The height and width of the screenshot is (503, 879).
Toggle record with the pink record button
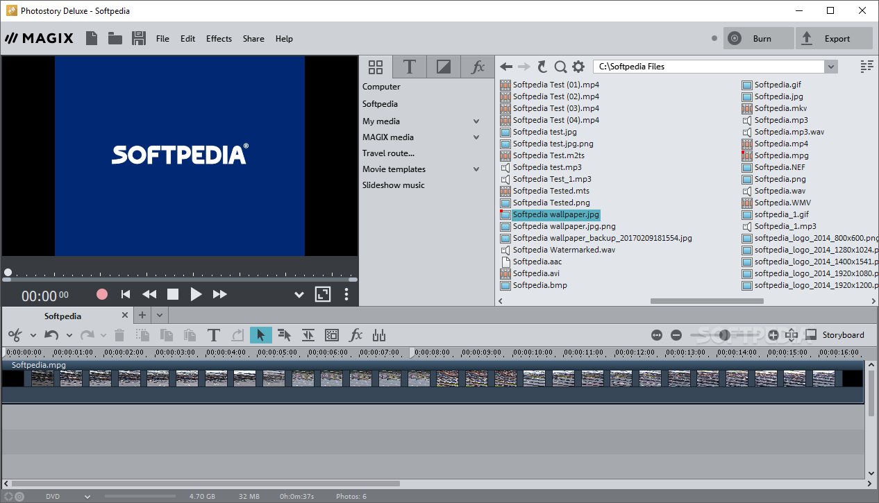(102, 294)
